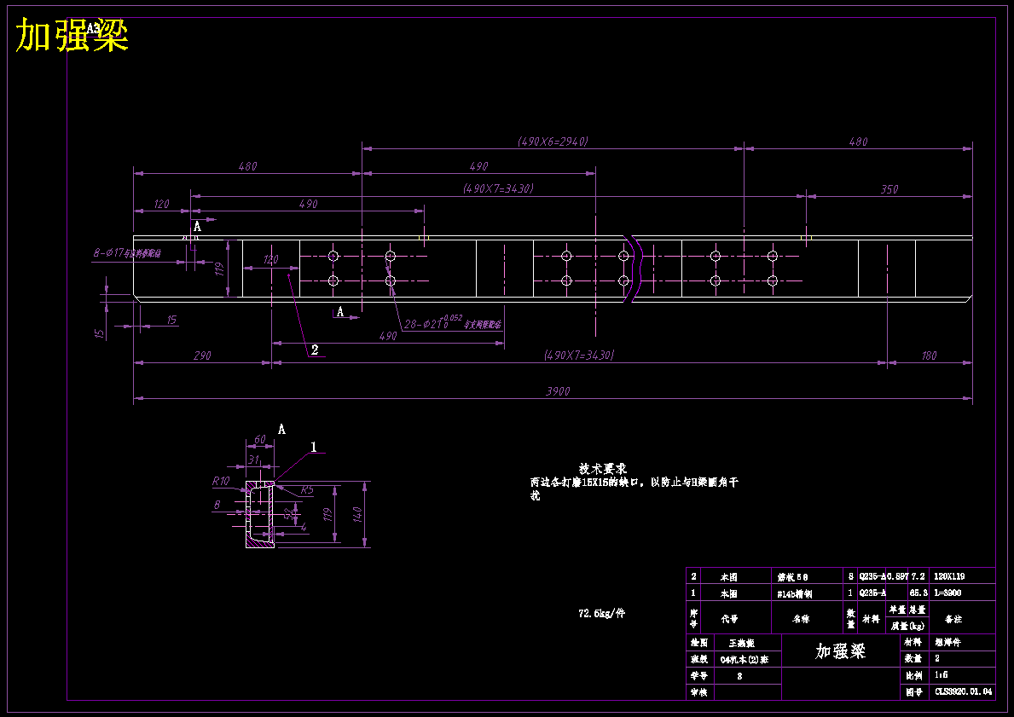Click the 加强梁 name in the title block

pyautogui.click(x=840, y=651)
